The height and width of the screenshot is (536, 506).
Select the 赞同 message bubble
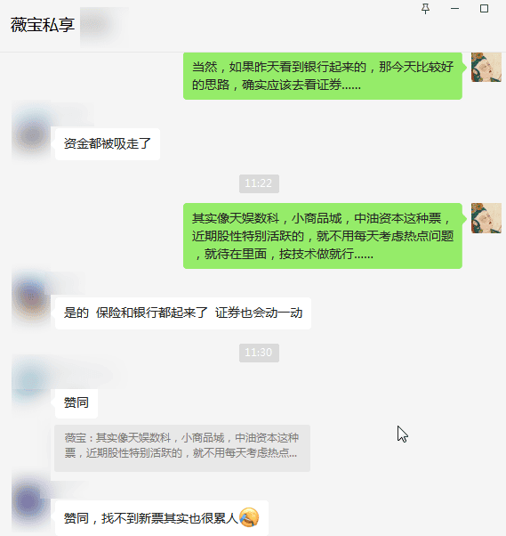(76, 403)
